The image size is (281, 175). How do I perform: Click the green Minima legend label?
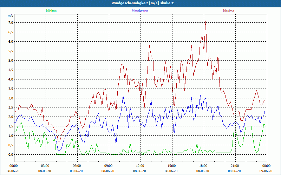coord(51,11)
